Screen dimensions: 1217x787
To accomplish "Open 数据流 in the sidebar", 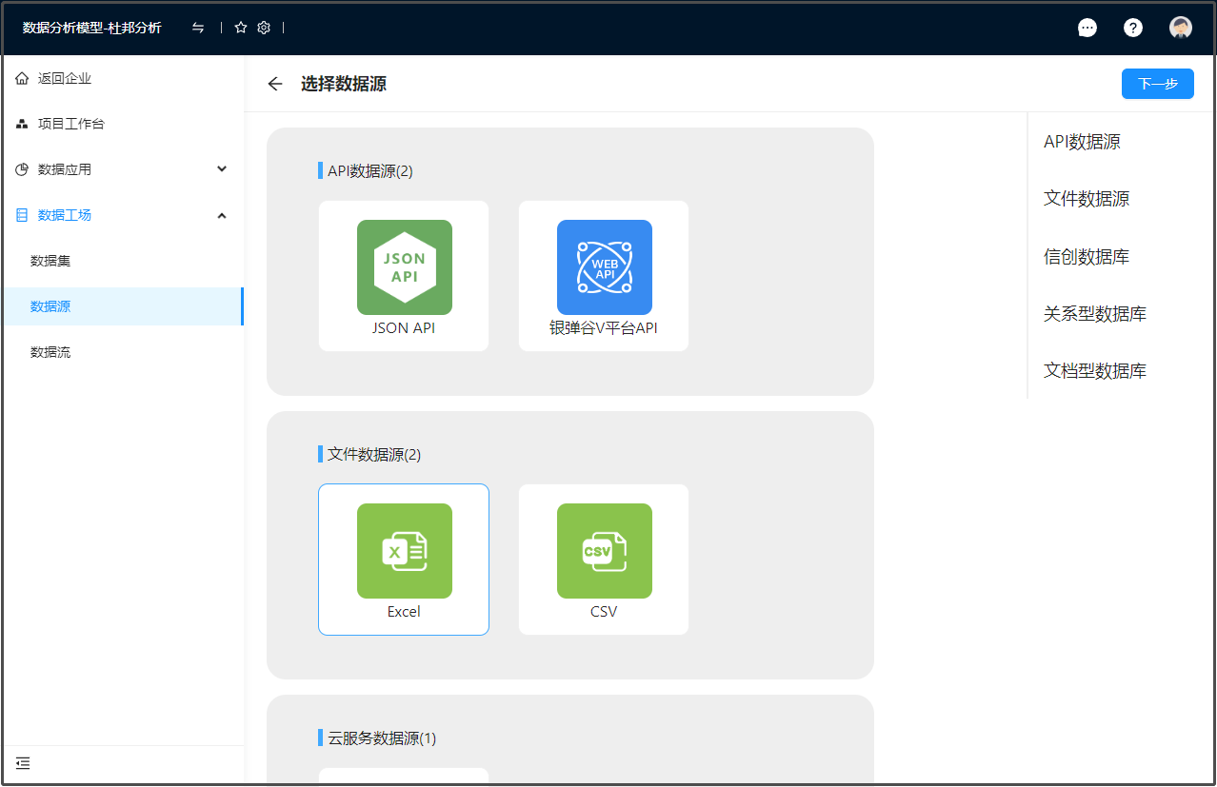I will [x=50, y=352].
